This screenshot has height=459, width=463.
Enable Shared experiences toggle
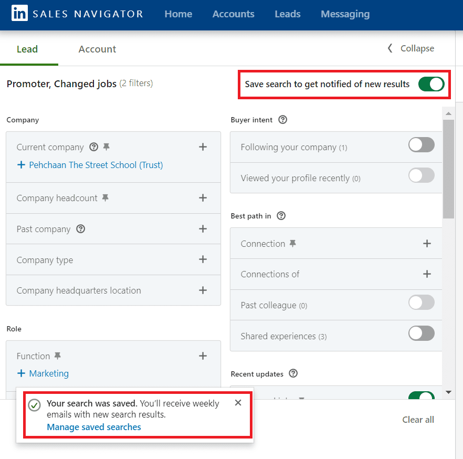click(421, 333)
